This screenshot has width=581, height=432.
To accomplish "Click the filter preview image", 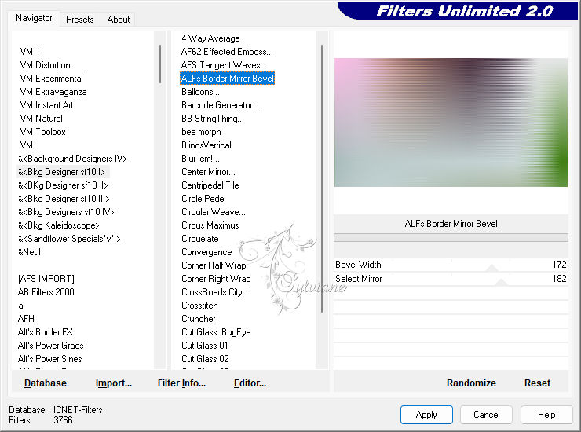I will tap(451, 123).
